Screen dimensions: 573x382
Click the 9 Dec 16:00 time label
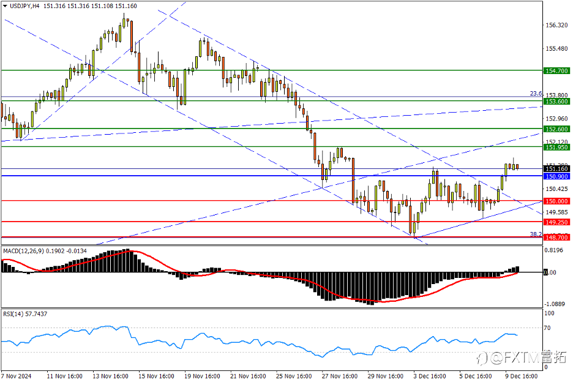(522, 376)
